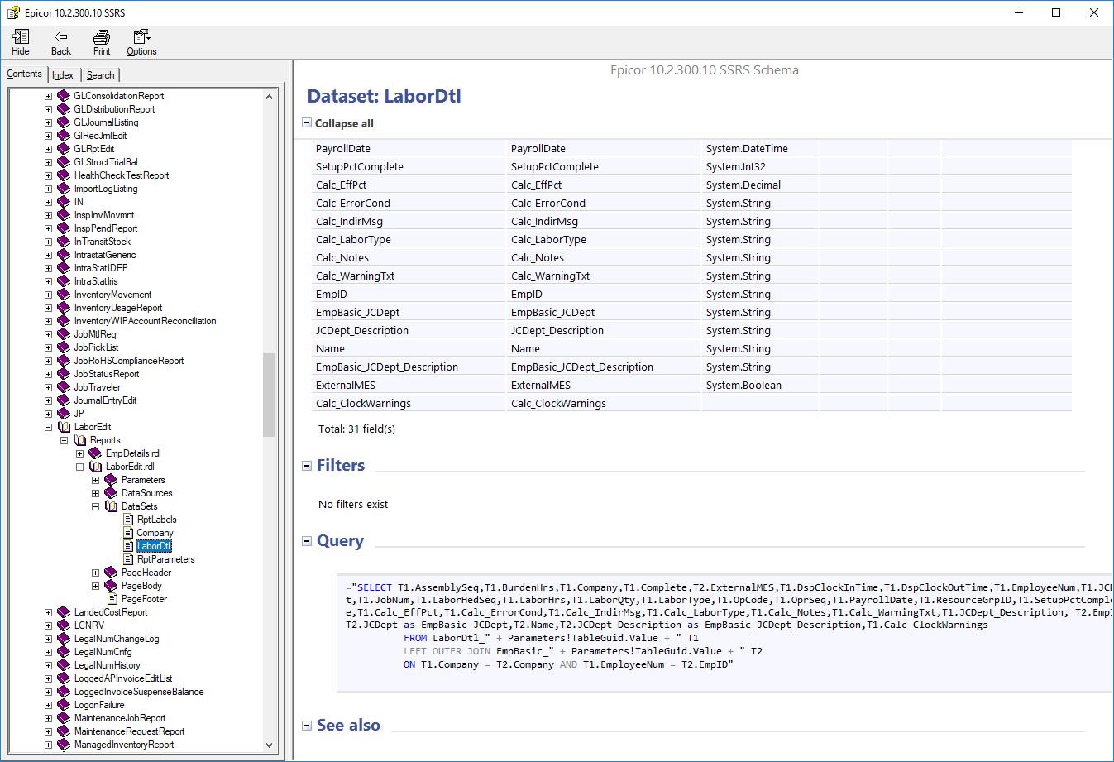Image resolution: width=1114 pixels, height=762 pixels.
Task: Click the LaborEdit.rdl open book icon
Action: coord(95,467)
